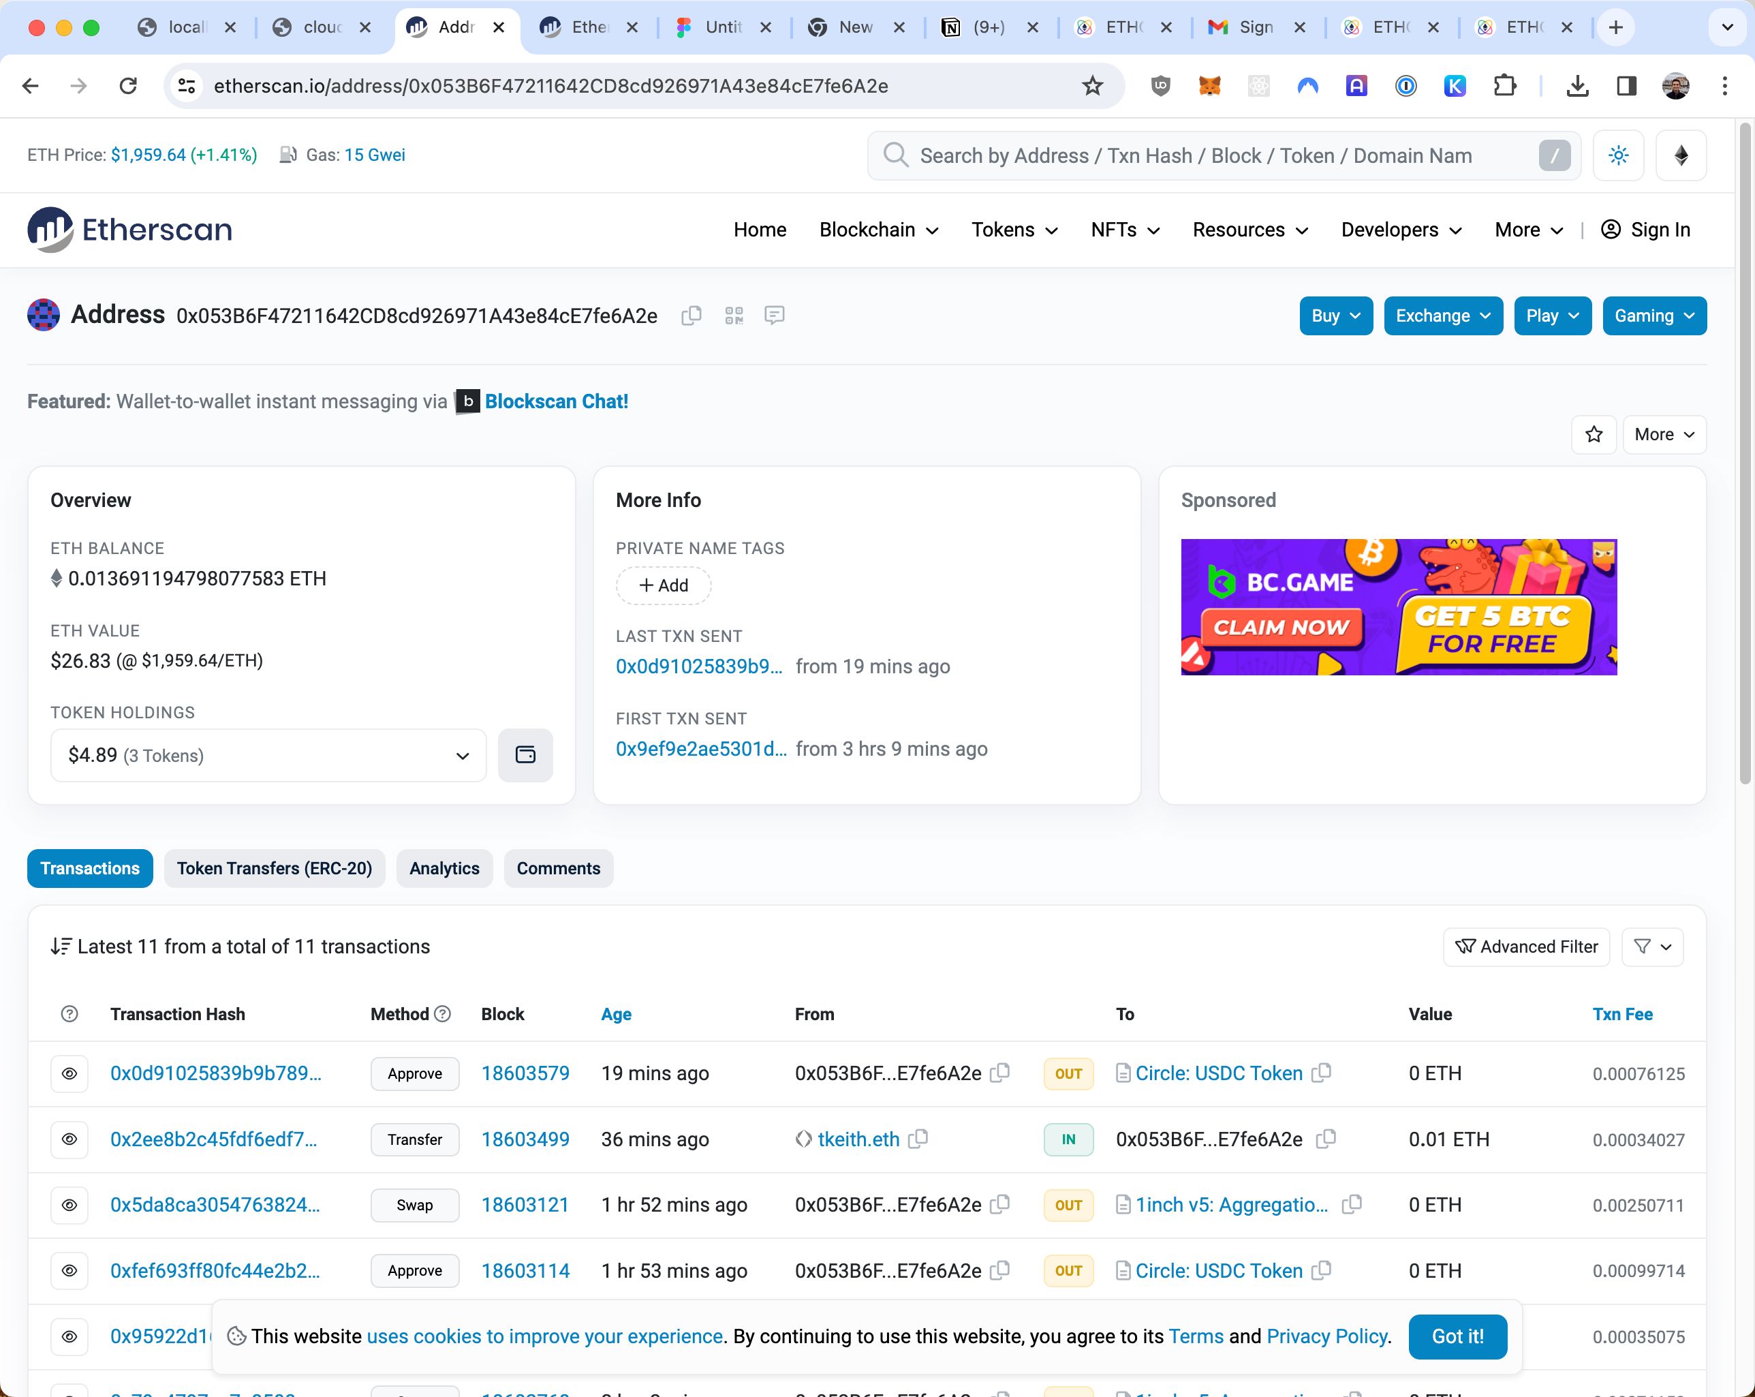Open the Developers nav menu
The width and height of the screenshot is (1755, 1397).
click(1401, 230)
